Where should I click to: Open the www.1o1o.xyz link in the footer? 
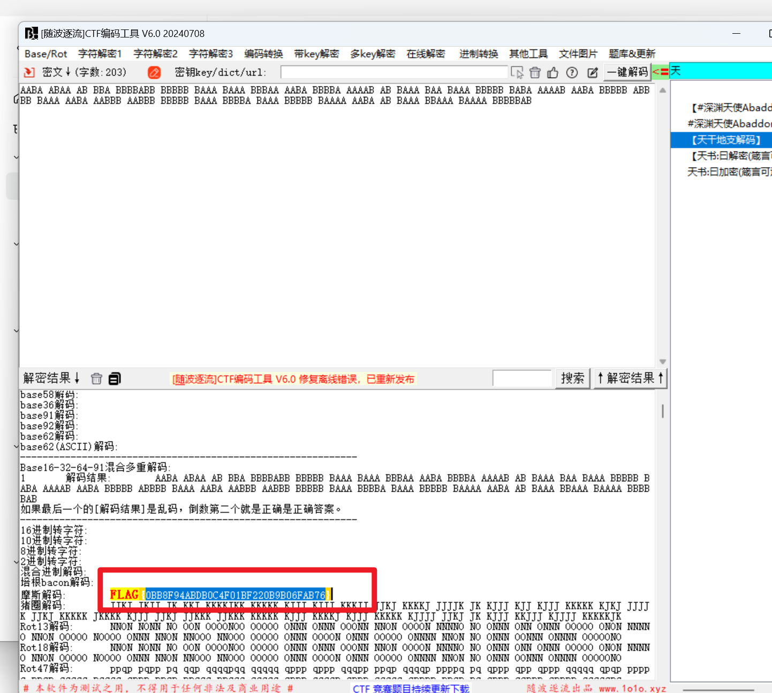pyautogui.click(x=633, y=689)
